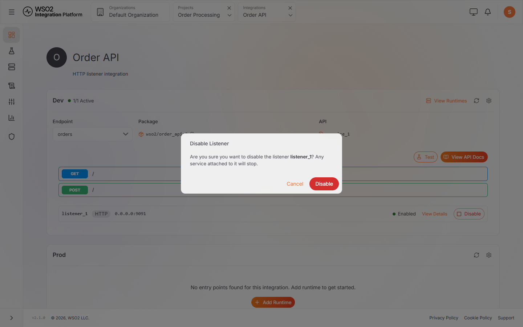Screen dimensions: 523x327
Task: Click the Add Runtime button
Action: coord(273,302)
